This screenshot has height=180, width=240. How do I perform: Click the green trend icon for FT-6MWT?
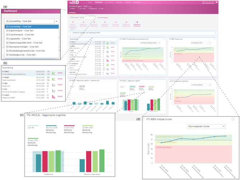coord(54,78)
